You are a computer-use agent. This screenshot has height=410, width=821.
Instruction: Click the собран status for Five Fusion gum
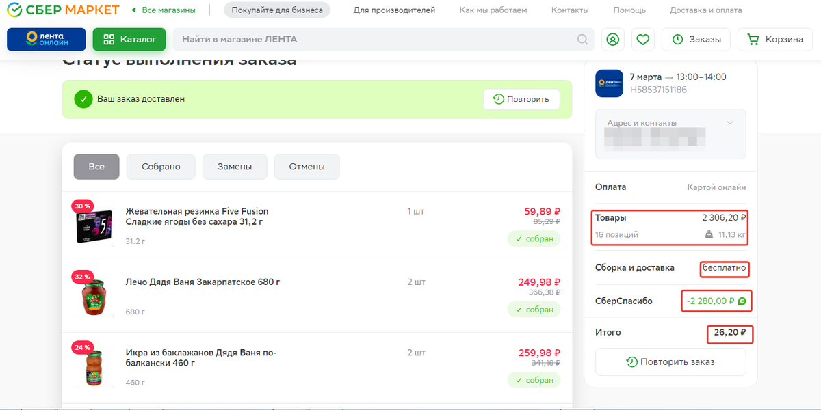coord(534,238)
